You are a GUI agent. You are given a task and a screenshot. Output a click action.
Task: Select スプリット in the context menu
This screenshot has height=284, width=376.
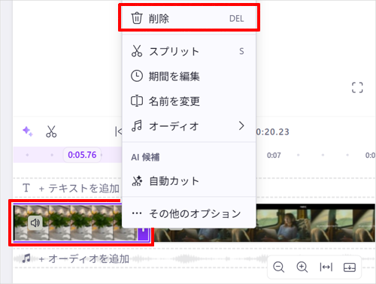(x=189, y=51)
